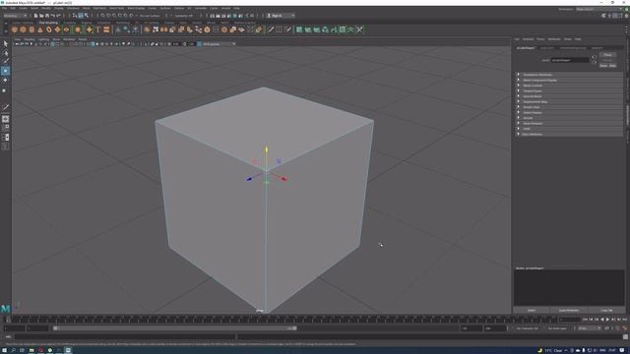This screenshot has width=630, height=354.
Task: Open the Modeling menu set dropdown
Action: (x=15, y=16)
